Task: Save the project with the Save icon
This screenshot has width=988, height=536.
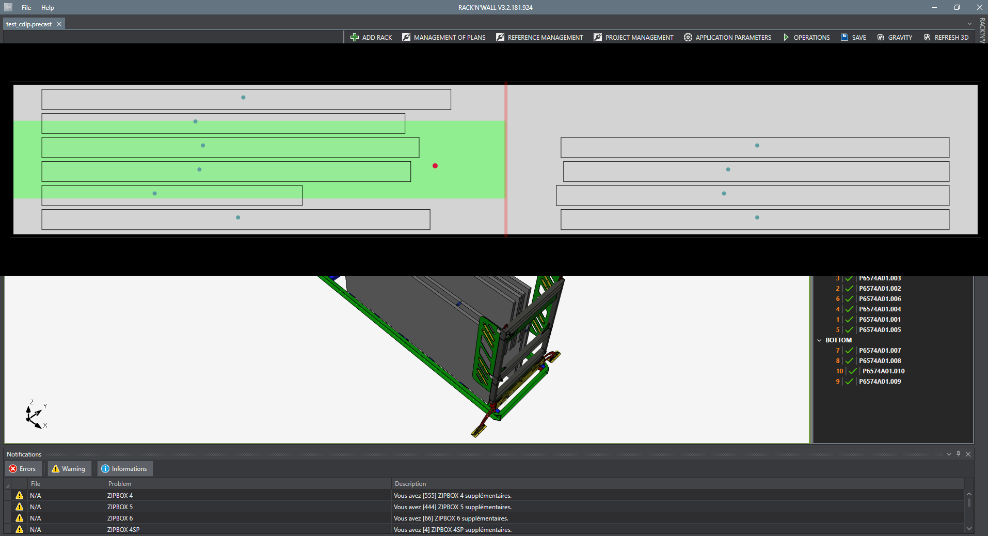Action: [x=844, y=37]
